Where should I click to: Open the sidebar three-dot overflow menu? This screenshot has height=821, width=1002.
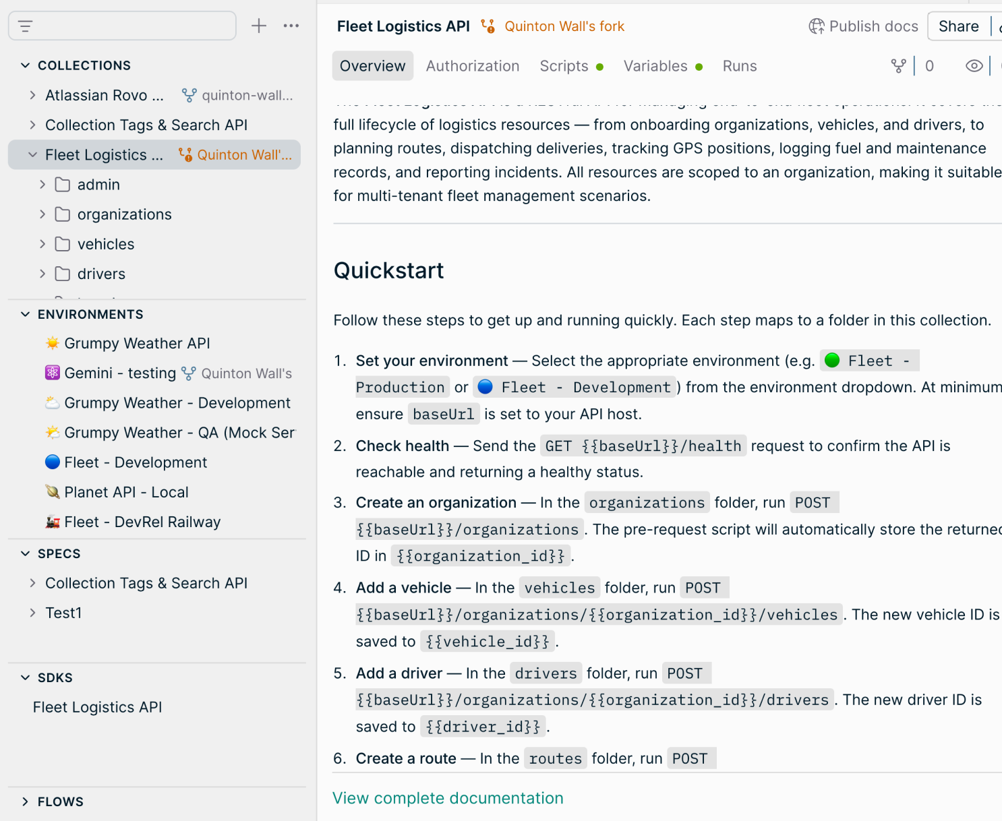click(291, 25)
